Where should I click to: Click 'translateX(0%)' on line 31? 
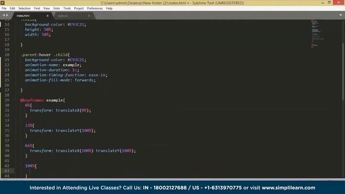coord(72,110)
